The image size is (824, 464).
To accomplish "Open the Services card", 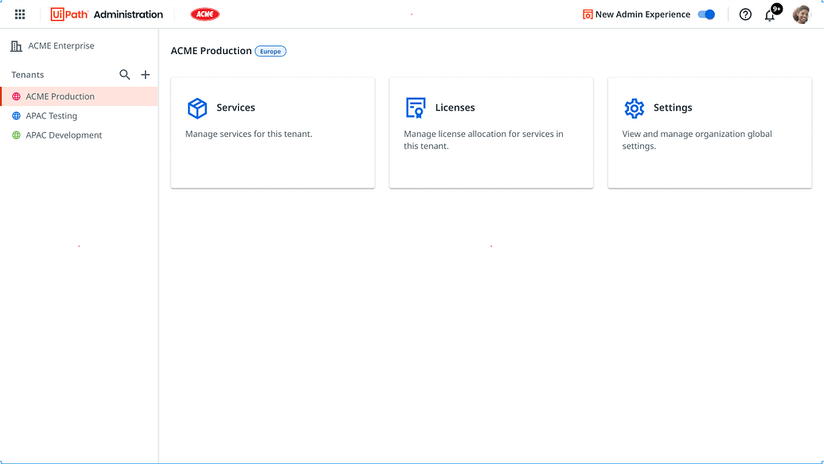I will (272, 132).
